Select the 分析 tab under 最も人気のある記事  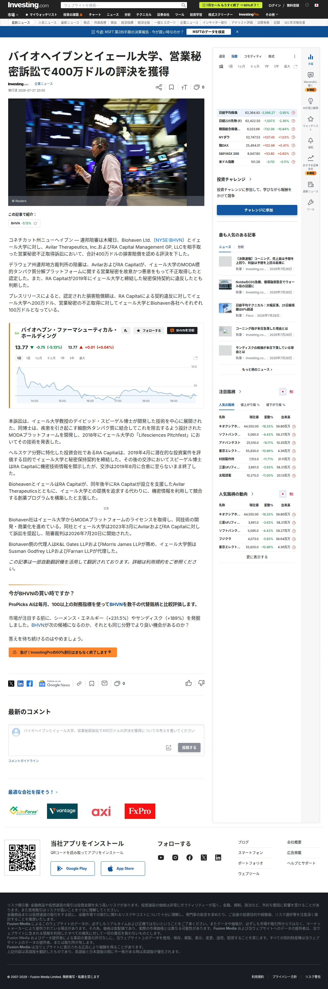coord(241,247)
